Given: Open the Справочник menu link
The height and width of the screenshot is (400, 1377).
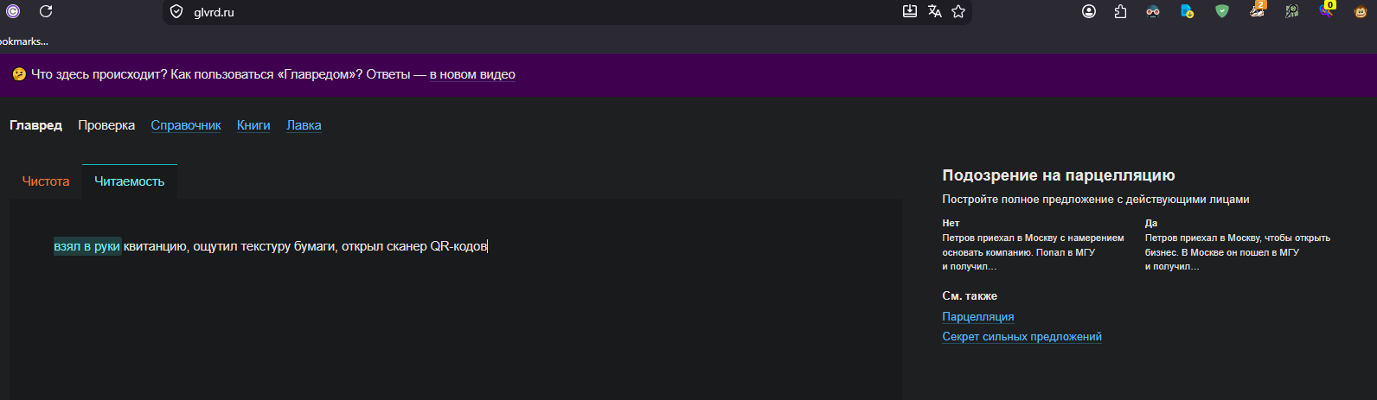Looking at the screenshot, I should [x=186, y=125].
